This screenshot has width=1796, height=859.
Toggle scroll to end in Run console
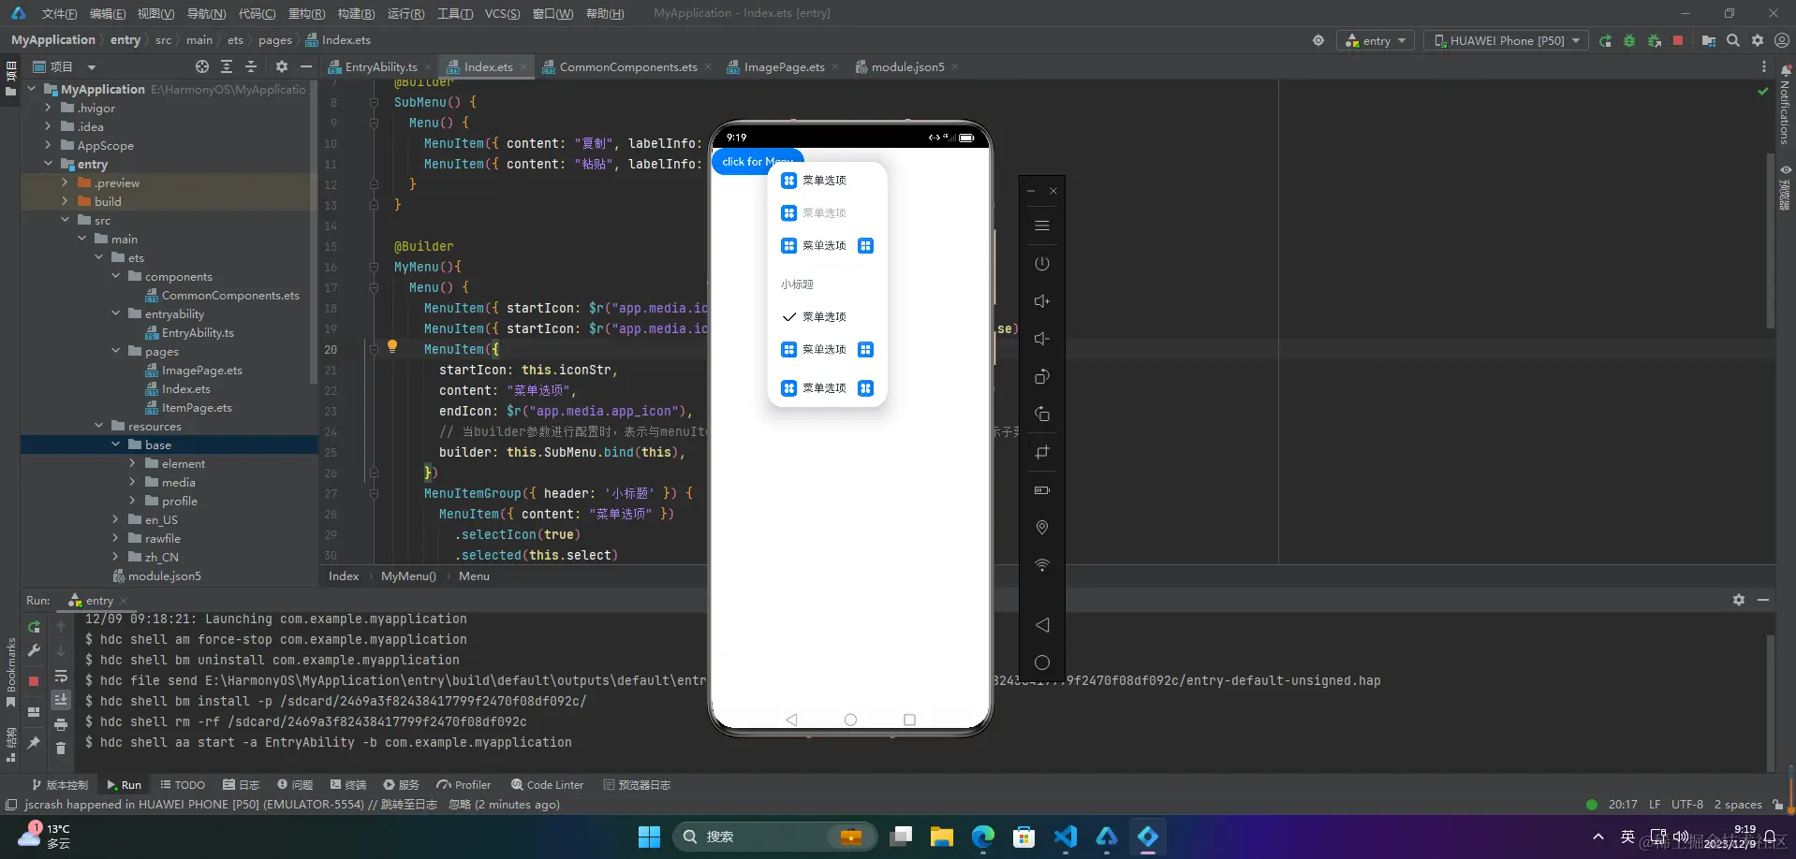(61, 700)
